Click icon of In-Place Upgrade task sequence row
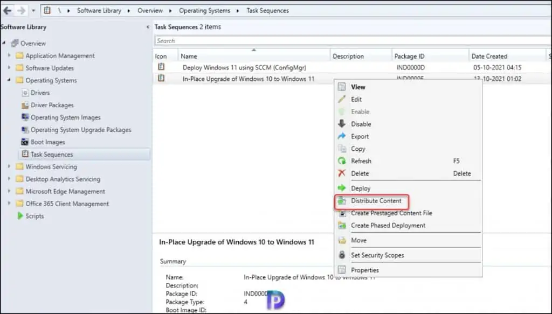 (161, 79)
